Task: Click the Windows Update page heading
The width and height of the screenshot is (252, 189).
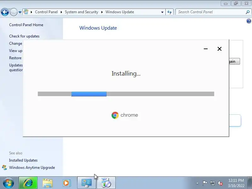Action: point(98,28)
